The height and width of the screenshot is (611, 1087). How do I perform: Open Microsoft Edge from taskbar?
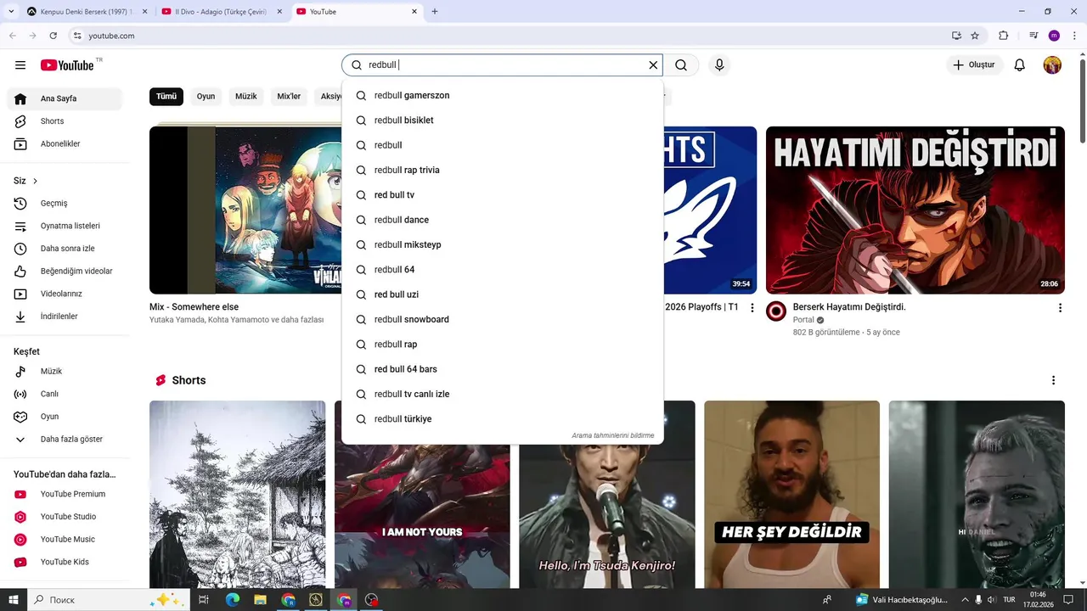tap(233, 600)
